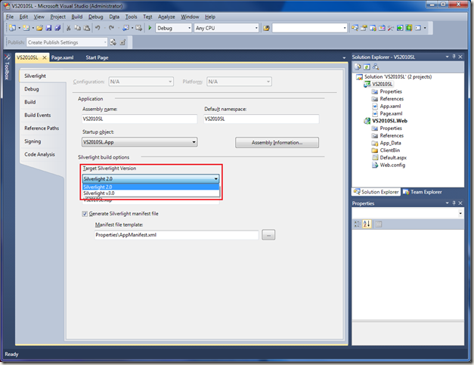This screenshot has height=365, width=474.
Task: Open the File menu
Action: 10,17
